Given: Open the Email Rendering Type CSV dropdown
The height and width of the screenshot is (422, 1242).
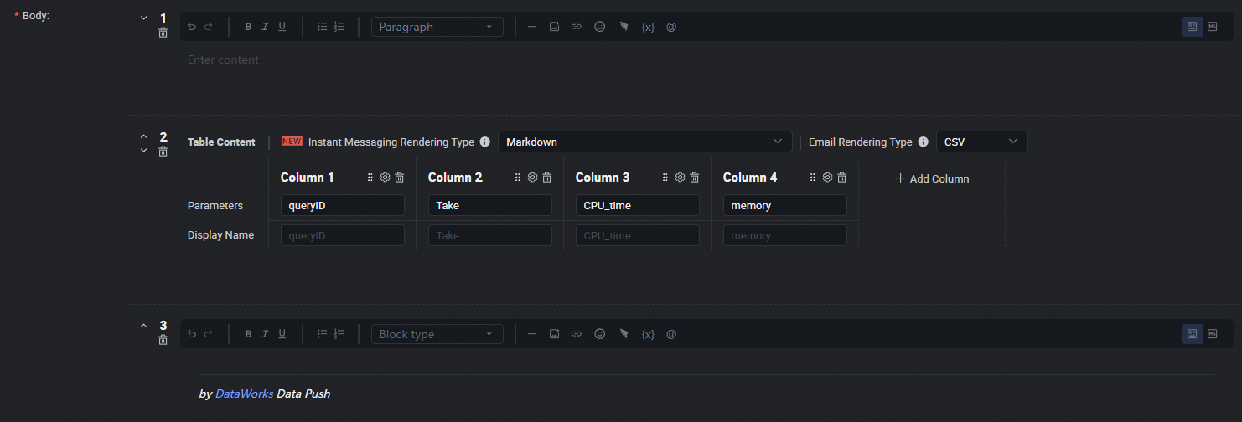Looking at the screenshot, I should 981,142.
